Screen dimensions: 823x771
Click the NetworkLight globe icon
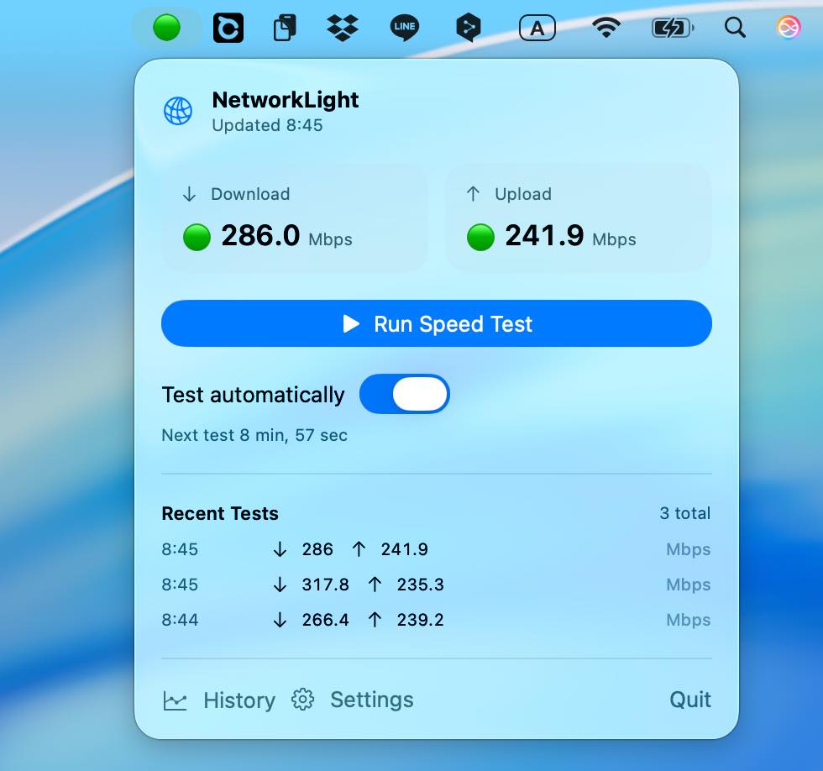[x=178, y=111]
